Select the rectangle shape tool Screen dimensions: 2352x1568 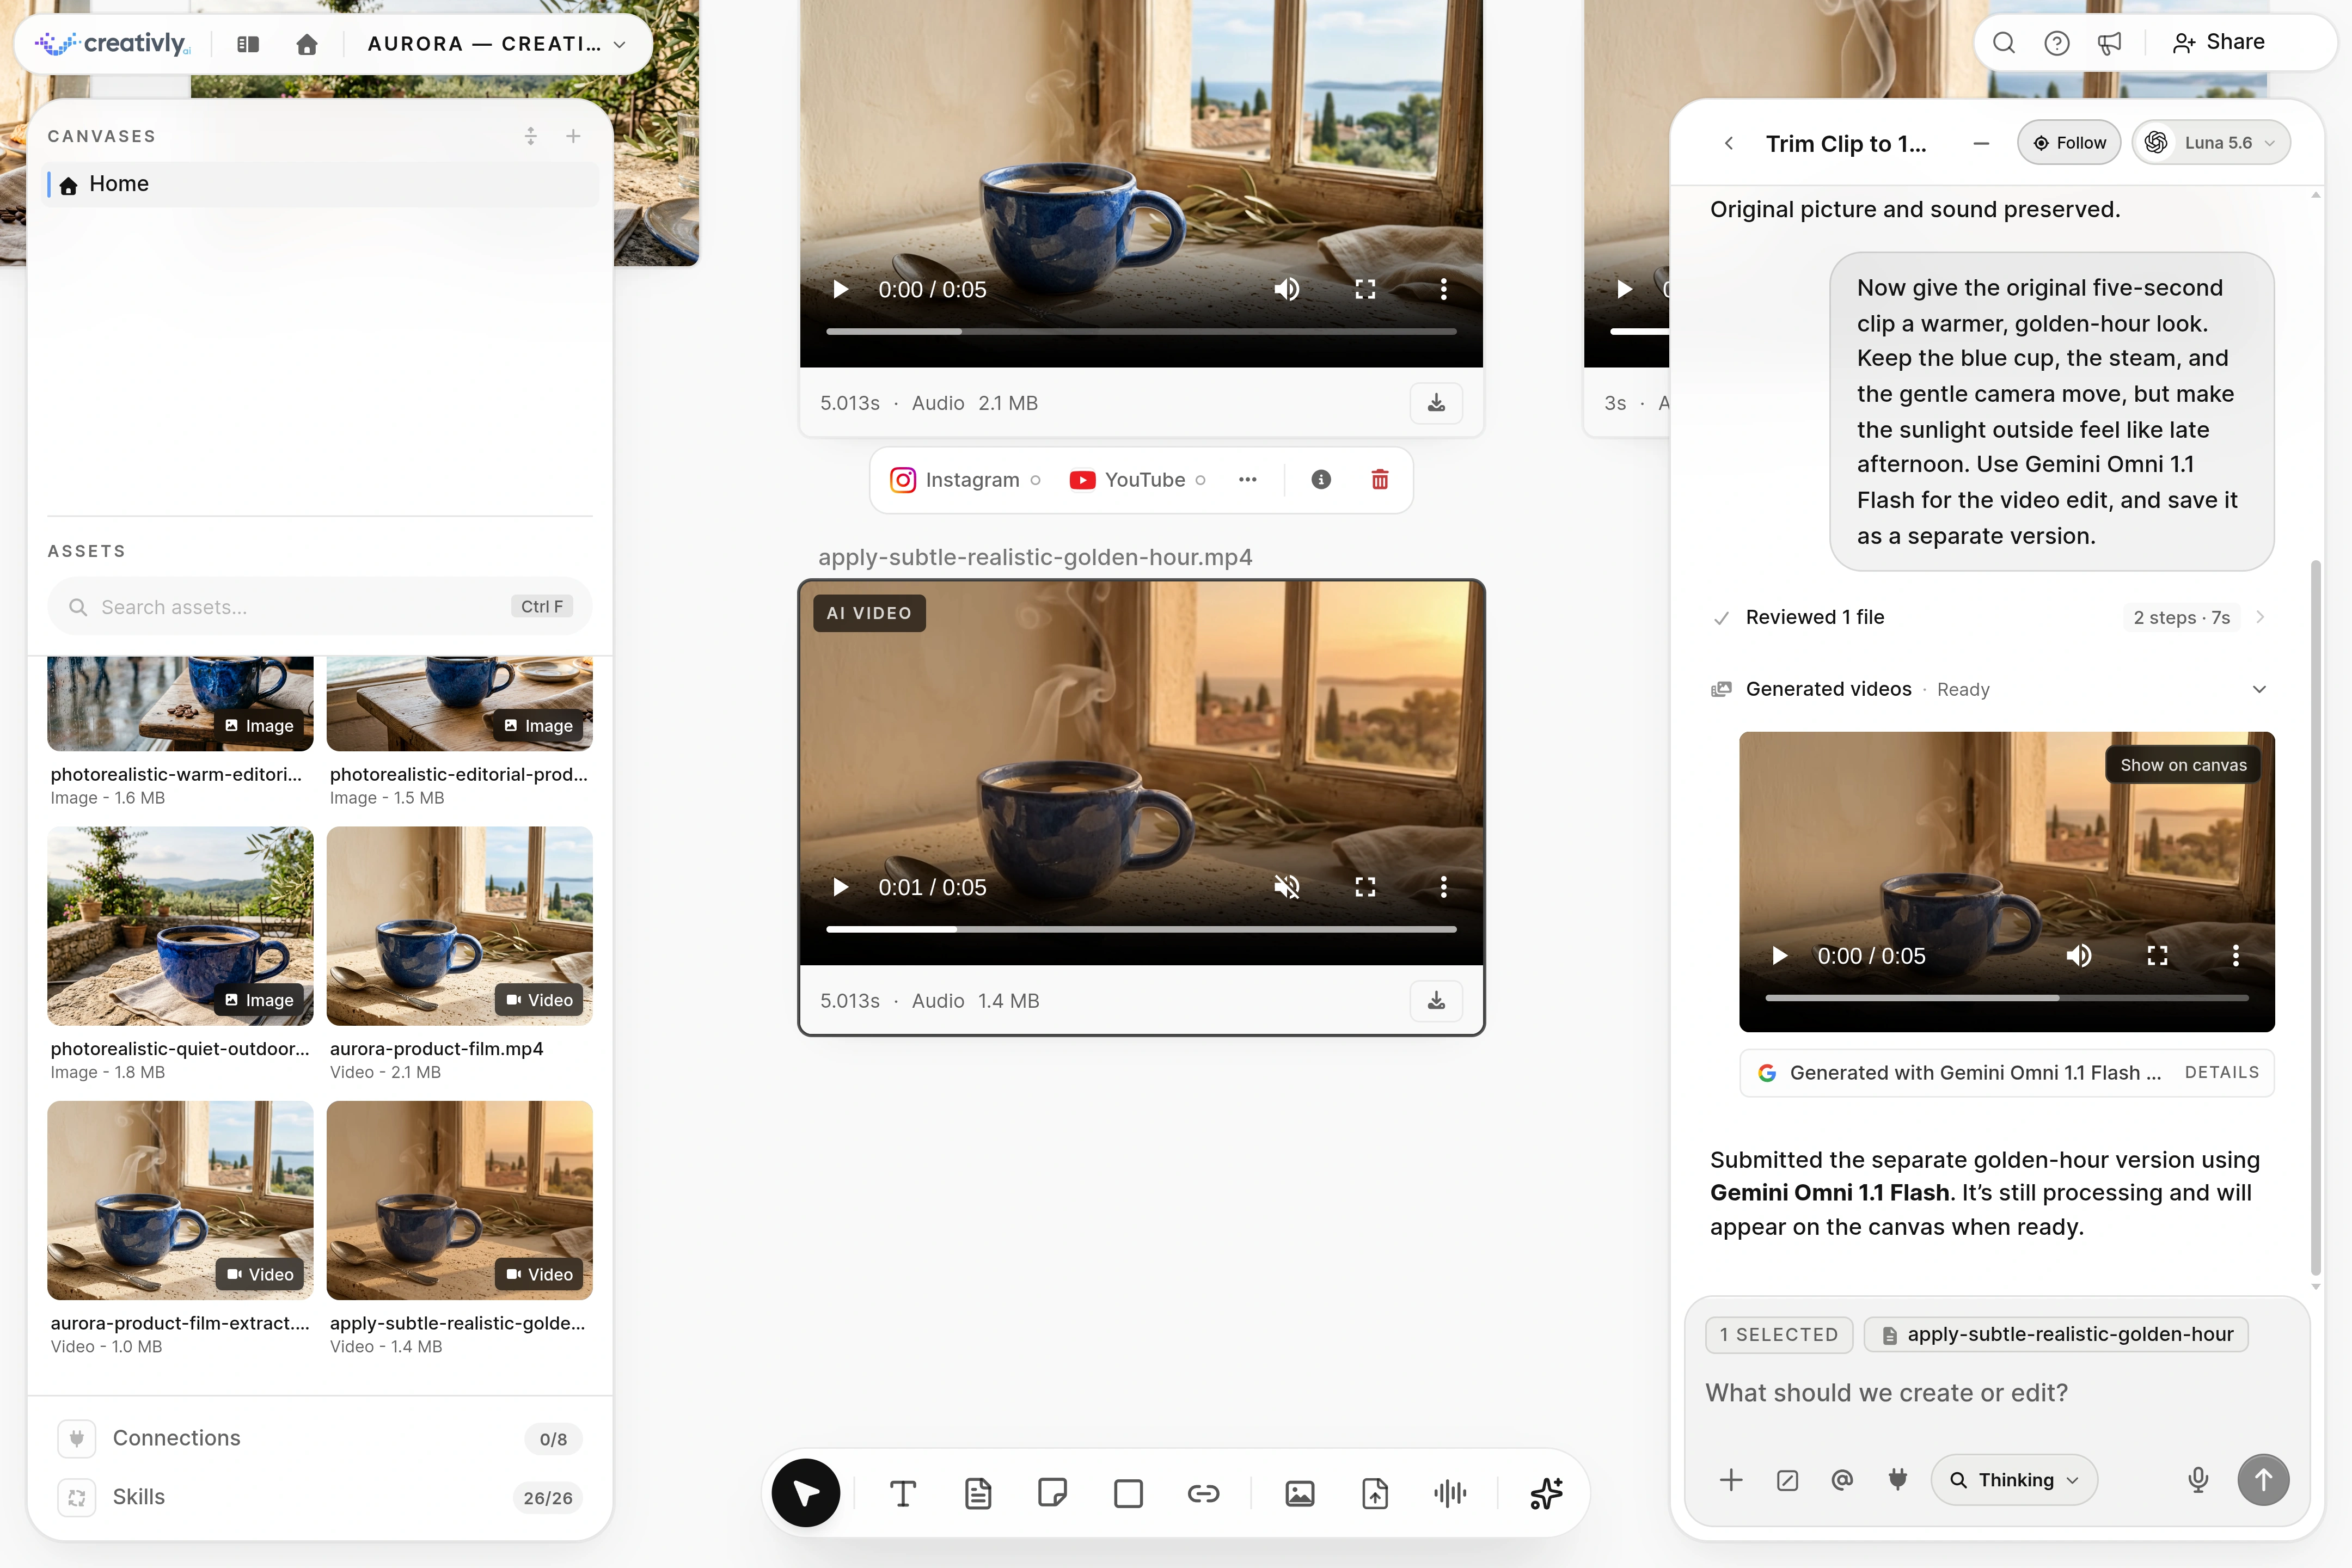click(x=1128, y=1494)
